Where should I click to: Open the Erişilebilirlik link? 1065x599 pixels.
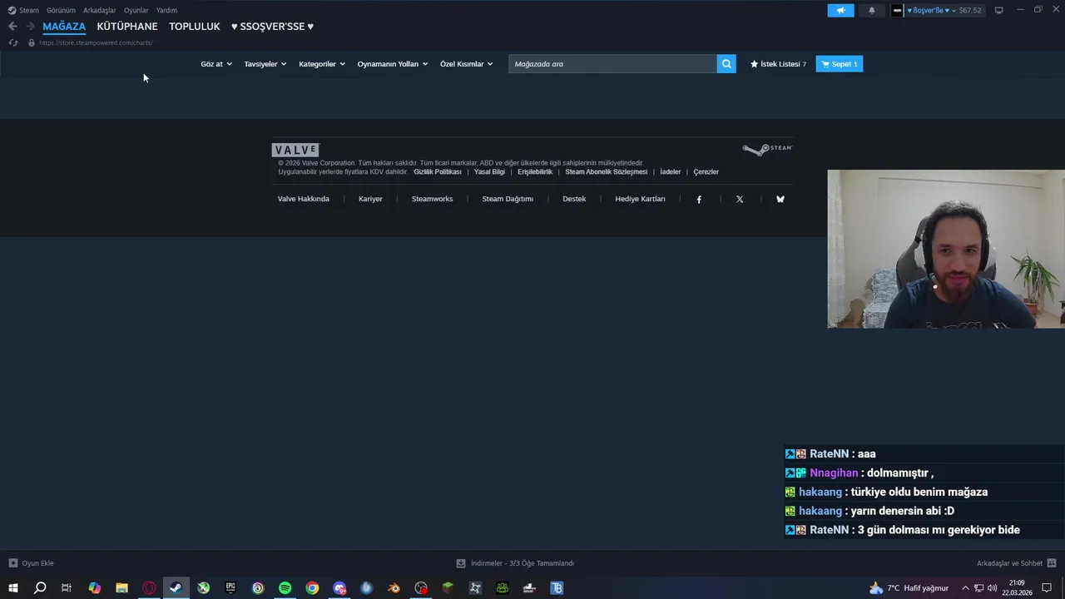[535, 172]
